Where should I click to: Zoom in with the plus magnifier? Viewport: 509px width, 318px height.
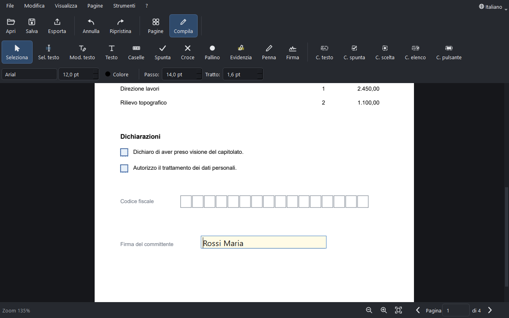[384, 310]
